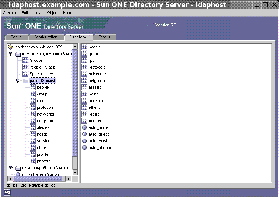Click the auto_home sphere icon
The height and width of the screenshot is (199, 279).
[x=84, y=127]
